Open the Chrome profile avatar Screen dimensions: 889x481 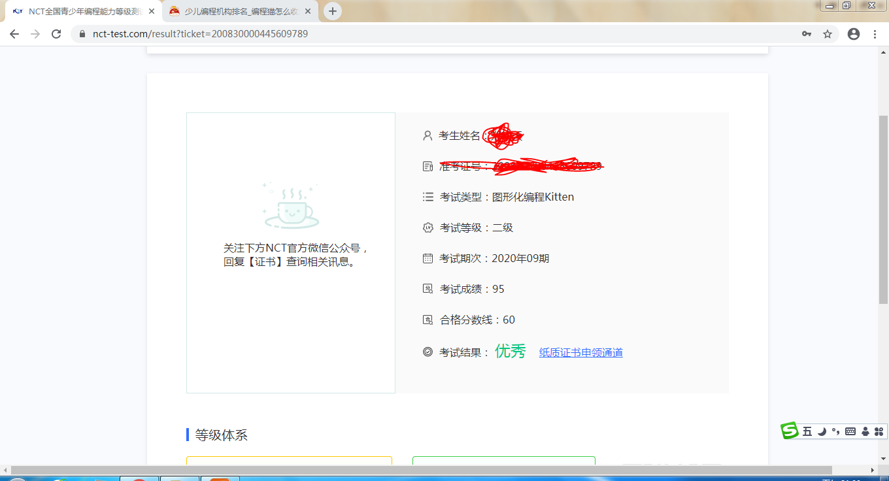pos(854,34)
